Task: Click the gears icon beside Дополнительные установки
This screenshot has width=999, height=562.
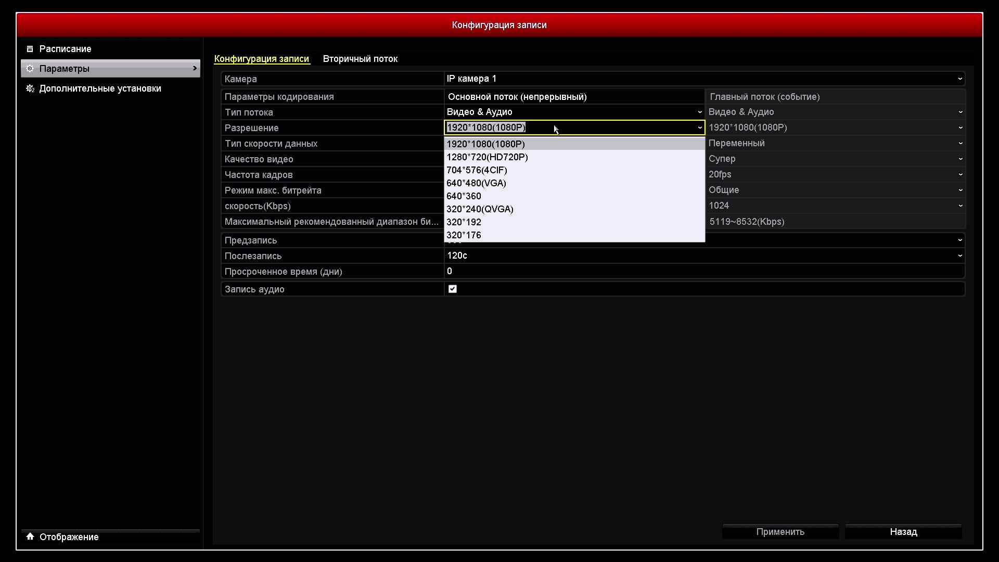Action: tap(30, 88)
